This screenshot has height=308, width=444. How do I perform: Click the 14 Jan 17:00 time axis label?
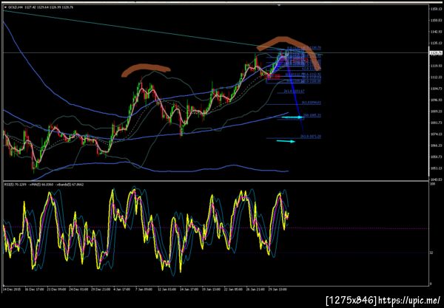pyautogui.click(x=190, y=290)
